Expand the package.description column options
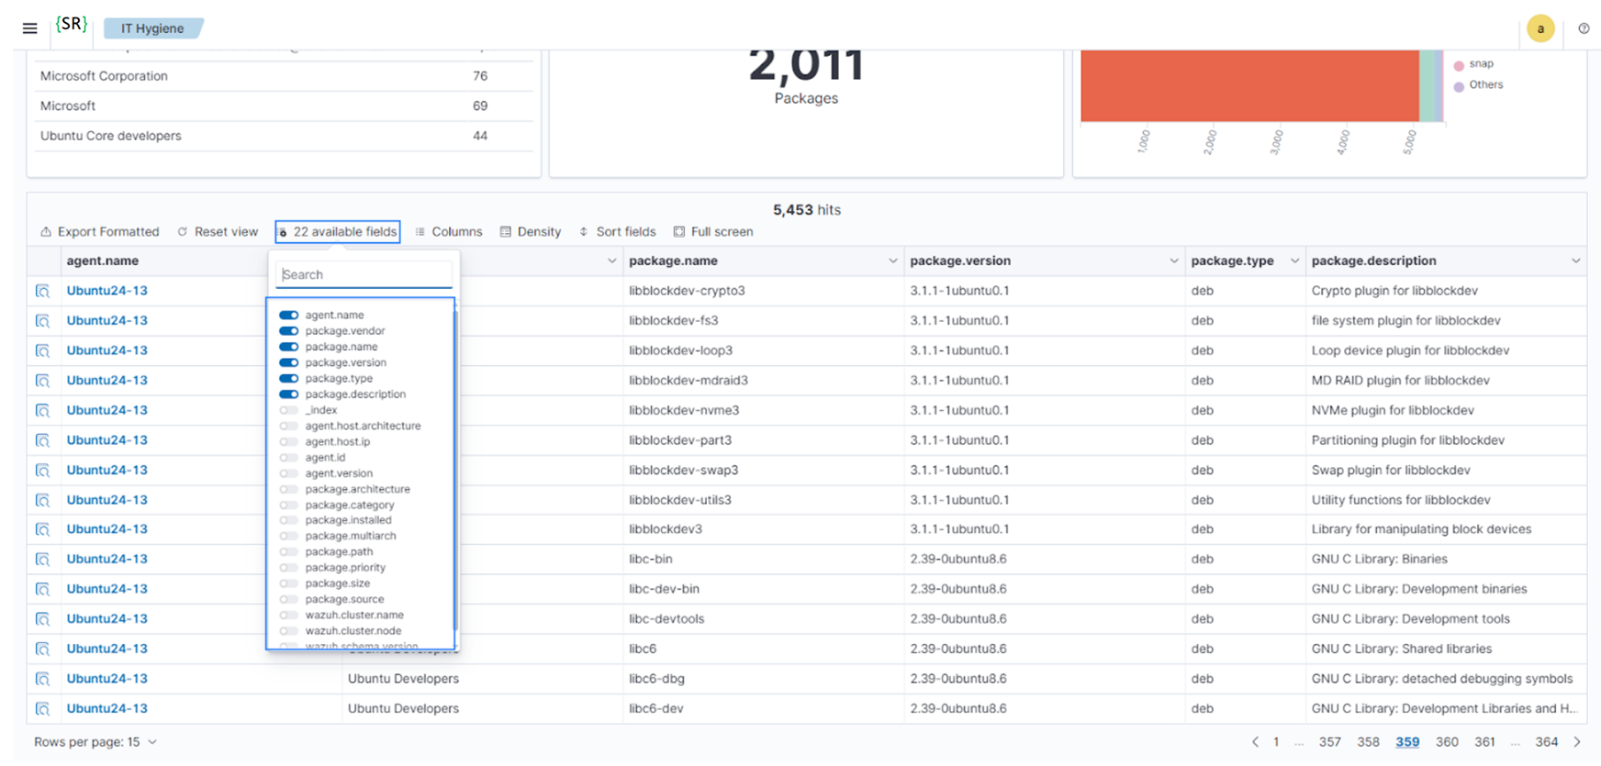This screenshot has height=766, width=1601. (x=1575, y=261)
